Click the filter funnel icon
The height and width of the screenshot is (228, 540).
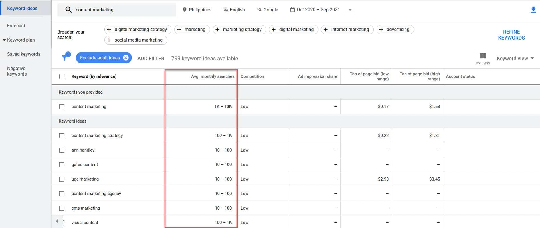(x=65, y=57)
